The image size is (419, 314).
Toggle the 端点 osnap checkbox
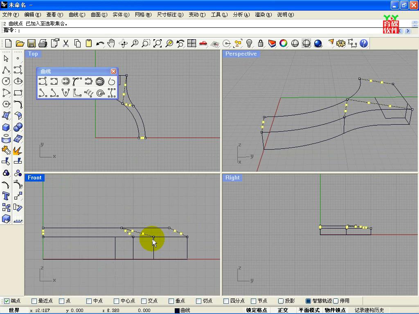point(7,301)
